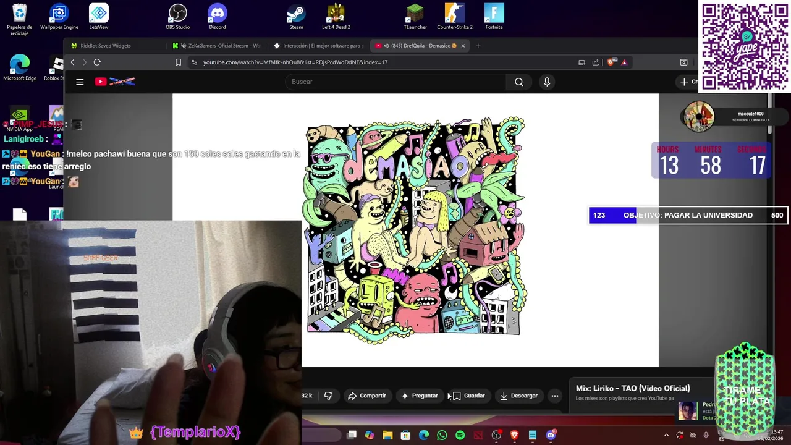
Task: Open the Microsoft Edge desktop shortcut
Action: click(x=20, y=68)
